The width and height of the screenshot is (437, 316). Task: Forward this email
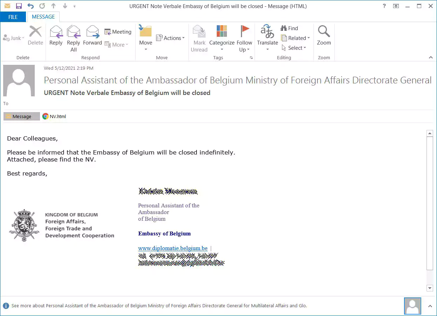click(x=92, y=35)
